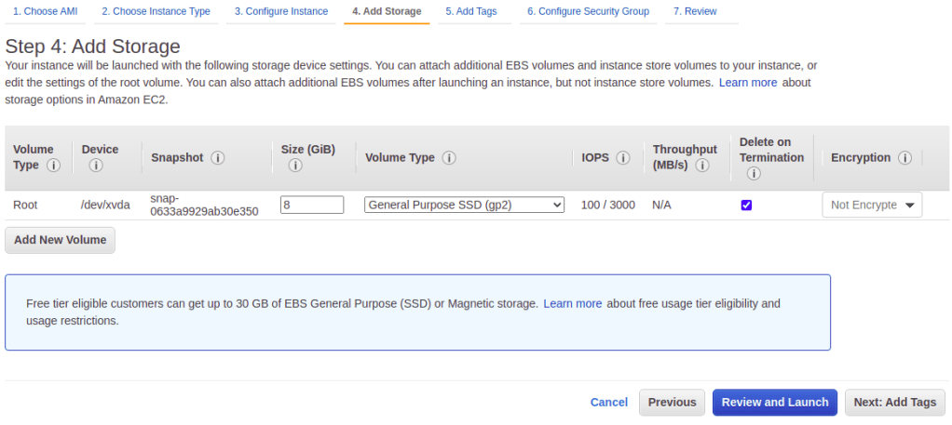The image size is (952, 425).
Task: Expand the Not Encrypted dropdown
Action: (872, 205)
